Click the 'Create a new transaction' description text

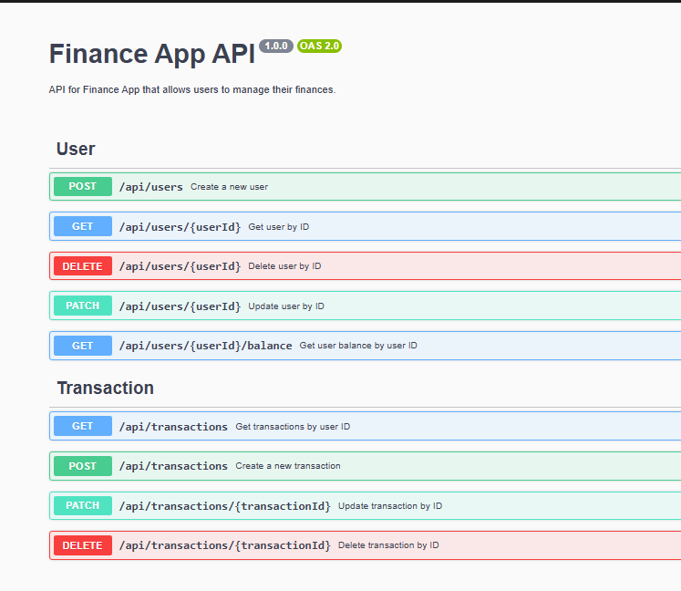pyautogui.click(x=288, y=466)
